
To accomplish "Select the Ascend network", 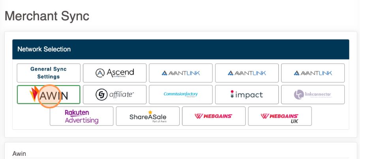I will tap(115, 73).
